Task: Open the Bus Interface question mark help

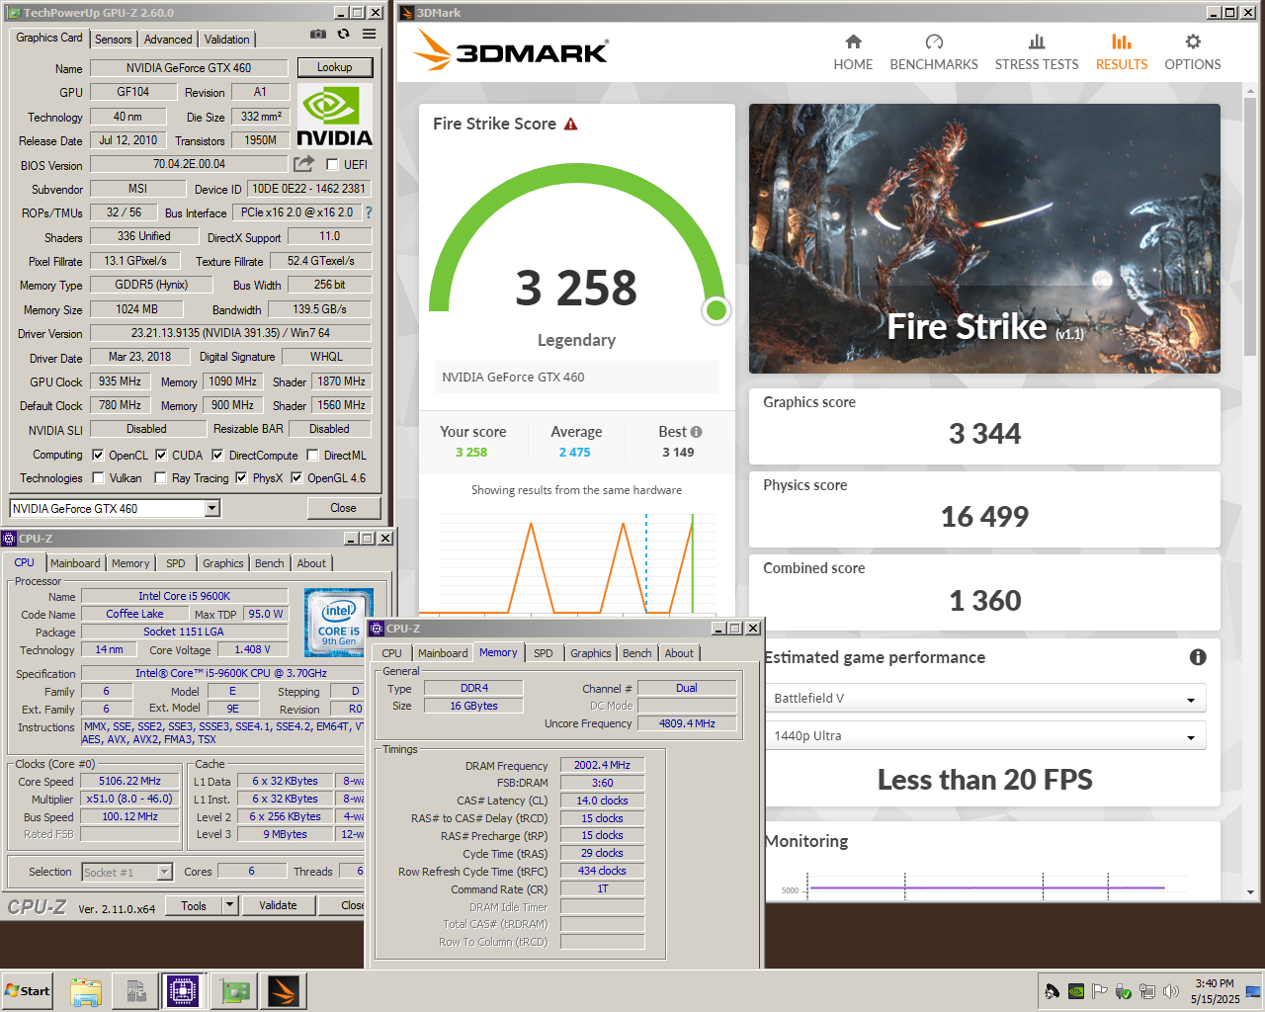Action: coord(369,212)
